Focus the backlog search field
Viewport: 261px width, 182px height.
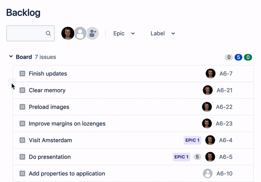pos(30,33)
